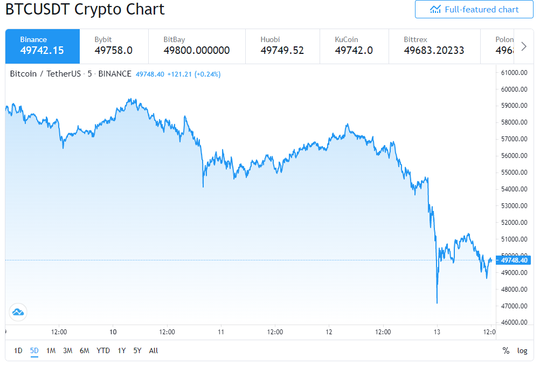Click the TradingView cloud logo icon
540x365 pixels.
click(x=18, y=312)
